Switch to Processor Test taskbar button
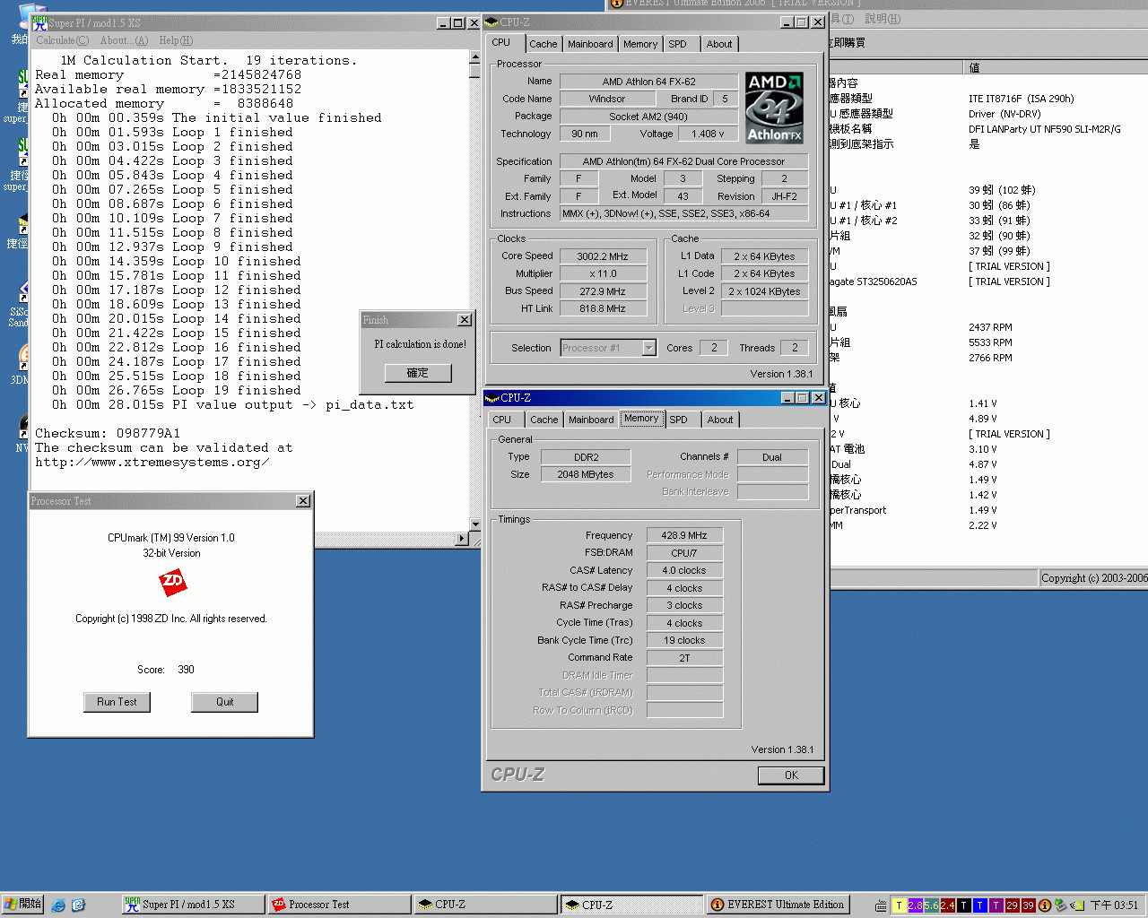Screen dimensions: 1148x918 click(340, 905)
